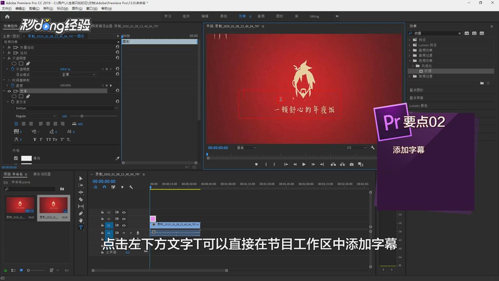The image size is (499, 281).
Task: Toggle V2 track output eye
Action: point(124,219)
